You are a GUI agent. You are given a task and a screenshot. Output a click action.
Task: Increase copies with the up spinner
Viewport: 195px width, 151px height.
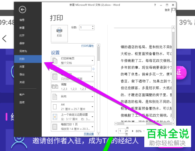tap(93, 26)
